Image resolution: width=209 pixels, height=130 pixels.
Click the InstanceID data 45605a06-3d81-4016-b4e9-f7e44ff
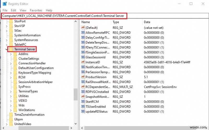point(167,62)
